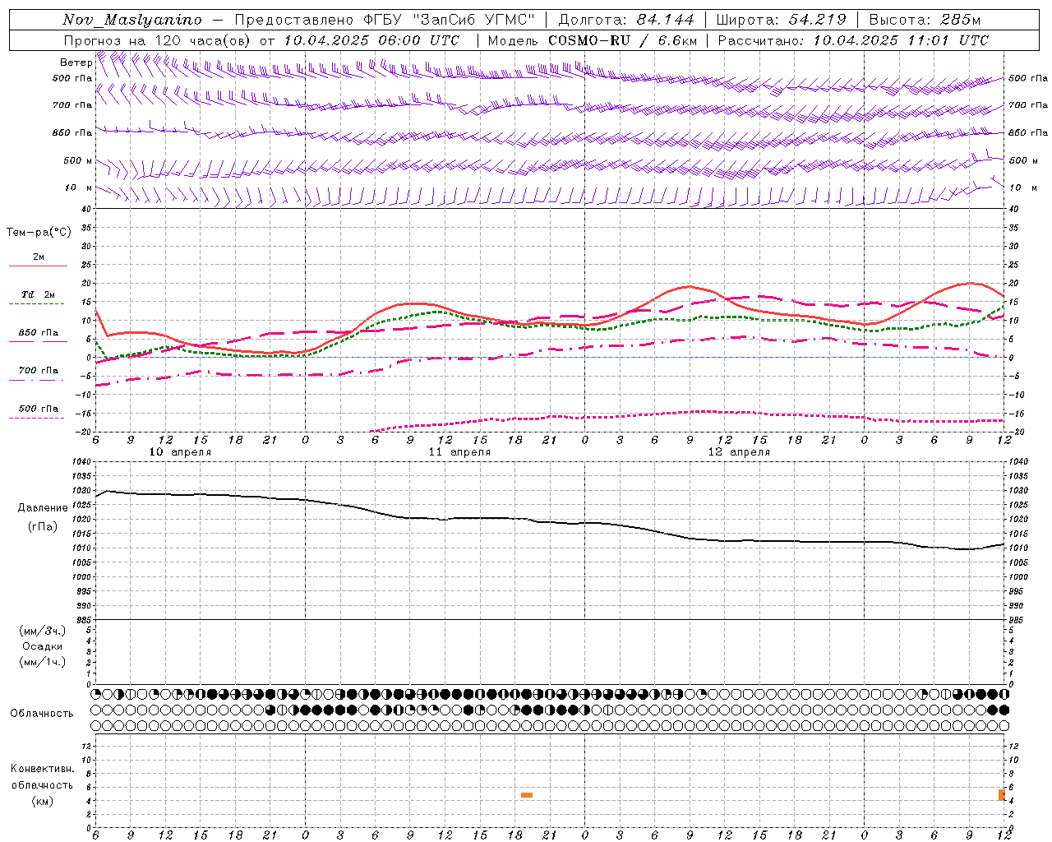Click the 10 м wind level label on left
Screen dimensions: 1052x842
[78, 187]
